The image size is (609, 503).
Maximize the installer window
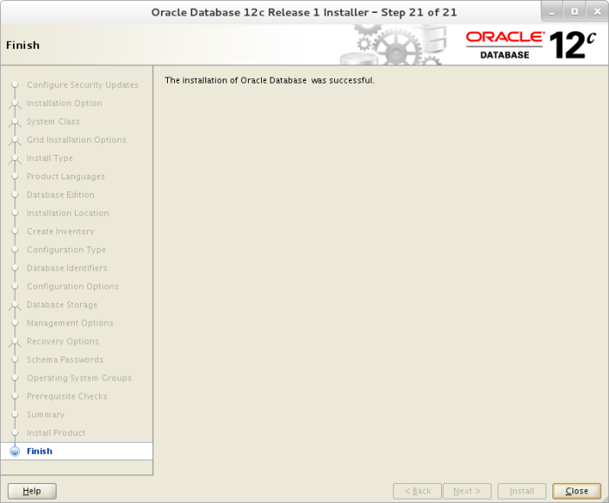tap(574, 11)
